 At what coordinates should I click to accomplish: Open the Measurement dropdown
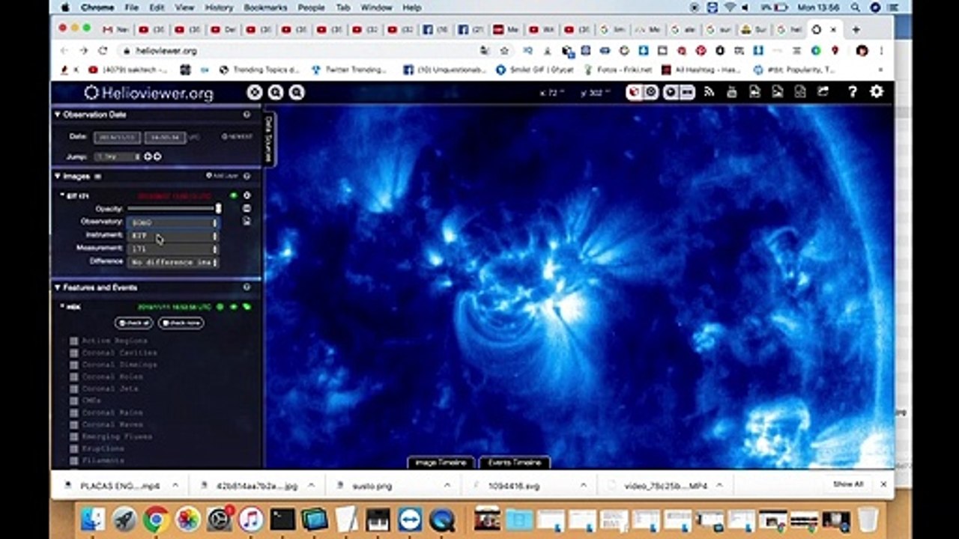174,249
